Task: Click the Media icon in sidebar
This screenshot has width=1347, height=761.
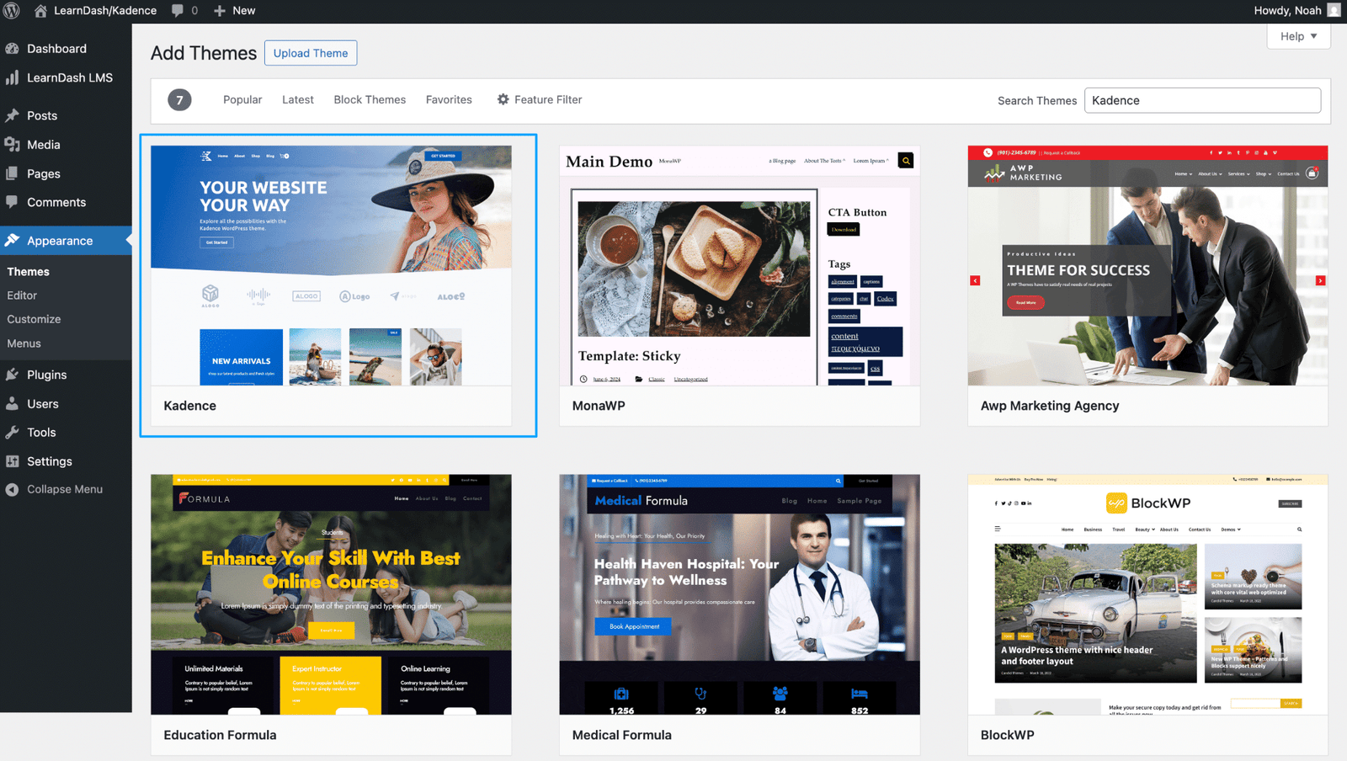Action: [12, 145]
